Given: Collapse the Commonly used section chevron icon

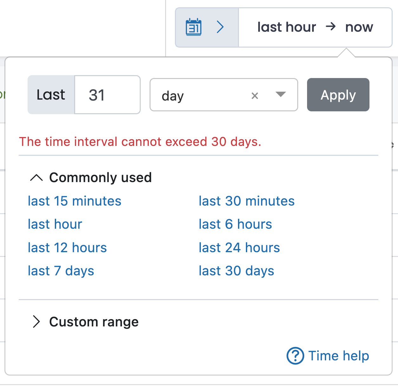Looking at the screenshot, I should 36,178.
